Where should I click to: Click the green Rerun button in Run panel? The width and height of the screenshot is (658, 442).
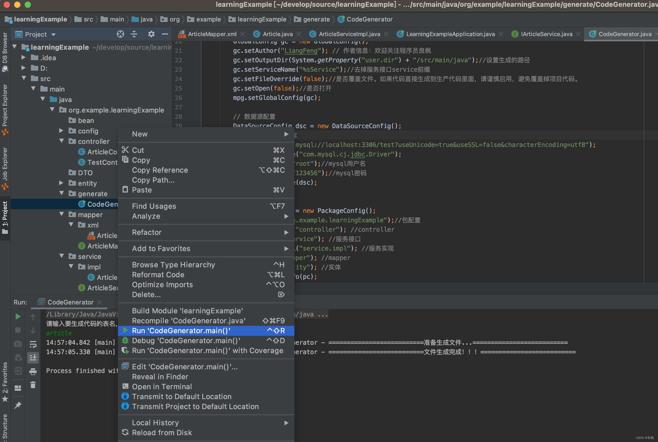coord(18,316)
